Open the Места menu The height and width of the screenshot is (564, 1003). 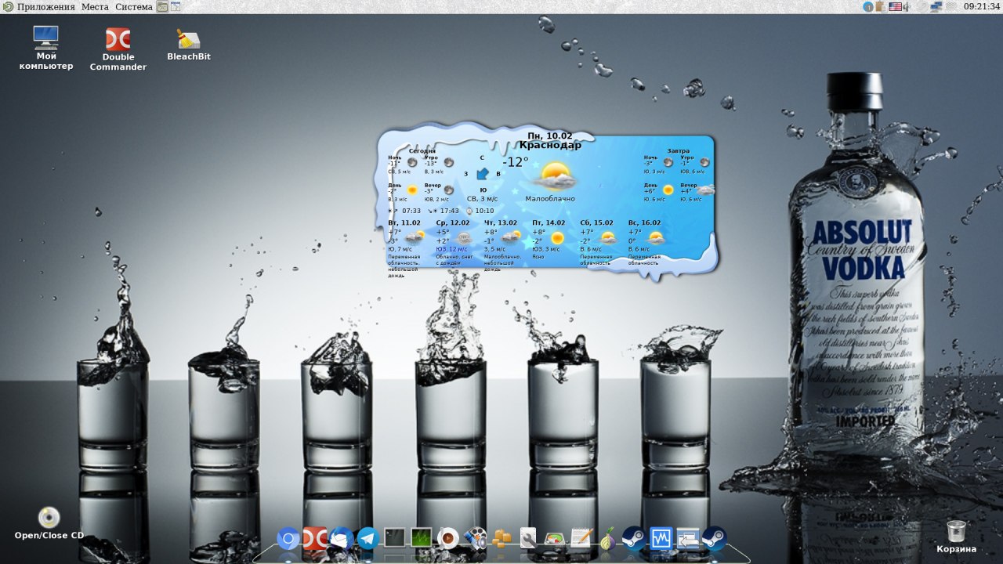(x=95, y=6)
